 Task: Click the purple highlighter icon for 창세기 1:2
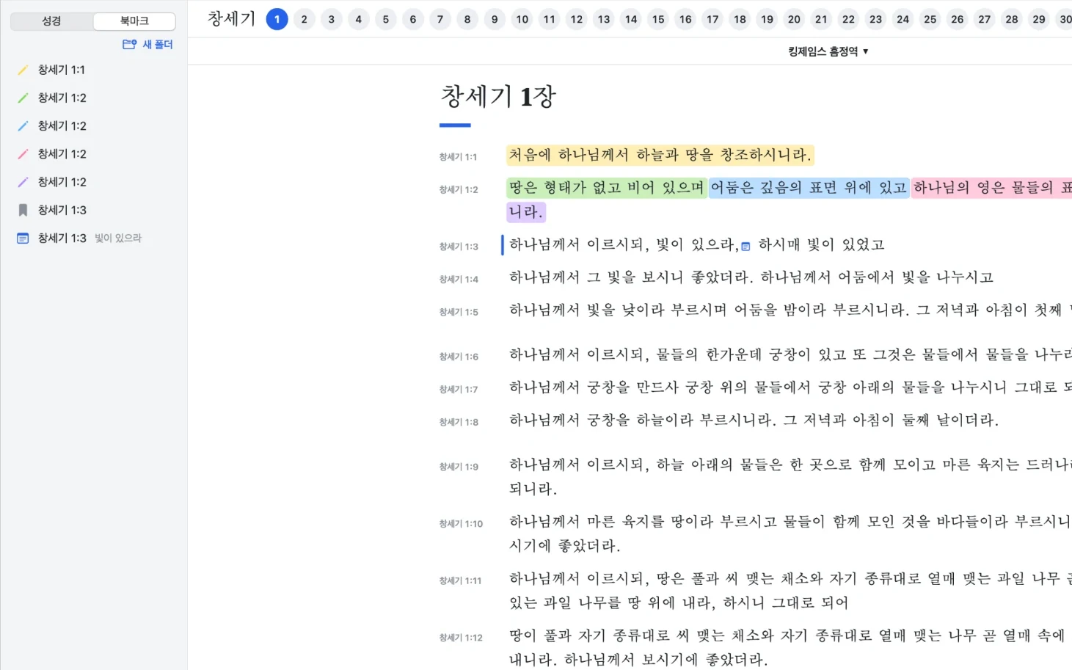(x=23, y=181)
